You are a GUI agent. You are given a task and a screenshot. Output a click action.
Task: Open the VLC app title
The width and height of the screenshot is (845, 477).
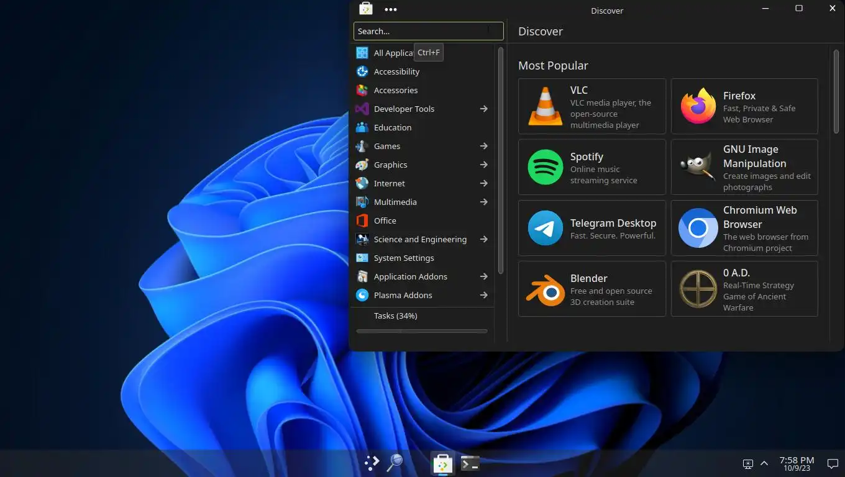(x=579, y=90)
